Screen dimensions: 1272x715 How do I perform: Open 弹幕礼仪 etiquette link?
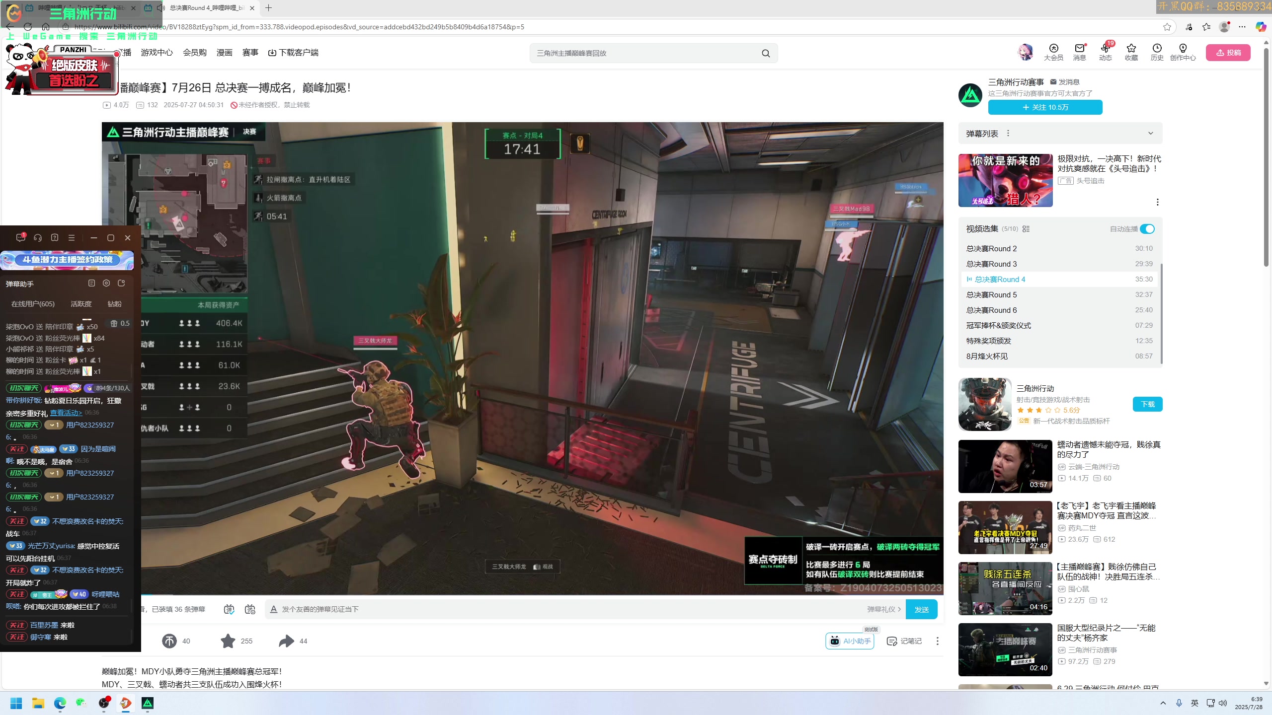[883, 609]
